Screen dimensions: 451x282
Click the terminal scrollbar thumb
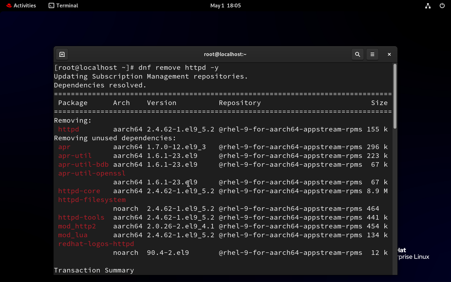395,96
